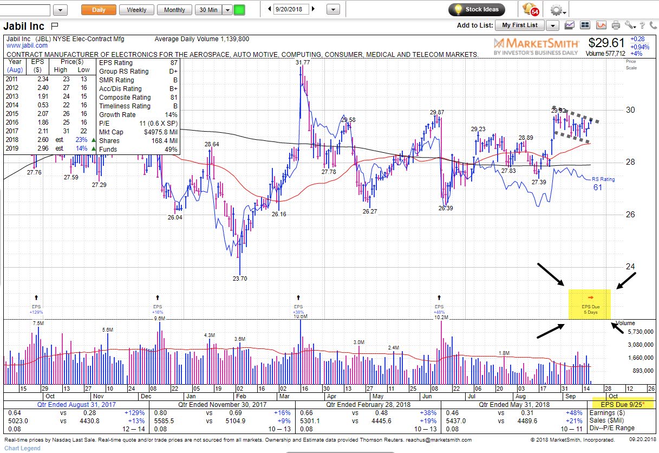Click the Price Scale label
Viewport: 659px width, 453px height.
(631, 65)
